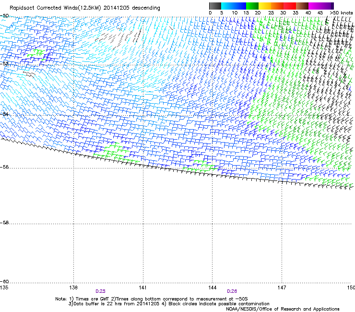Click the purple time stamp '0:25'

[x=100, y=291]
